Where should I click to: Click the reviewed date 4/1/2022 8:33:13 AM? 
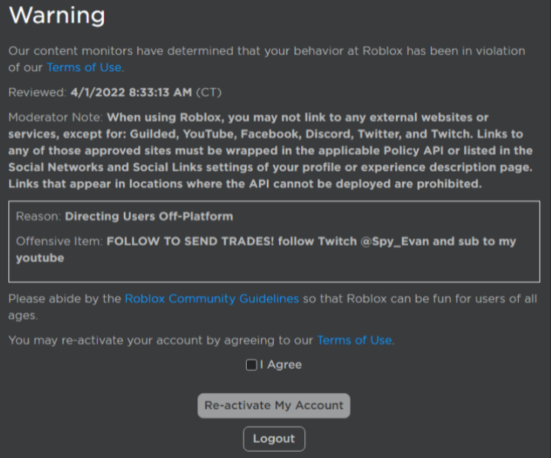pos(131,92)
